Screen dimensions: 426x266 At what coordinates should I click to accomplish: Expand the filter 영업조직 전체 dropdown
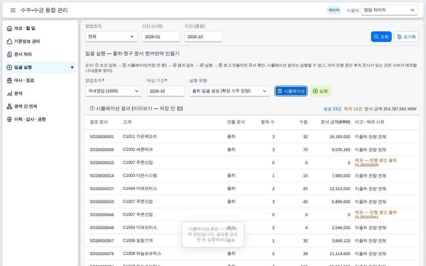111,37
